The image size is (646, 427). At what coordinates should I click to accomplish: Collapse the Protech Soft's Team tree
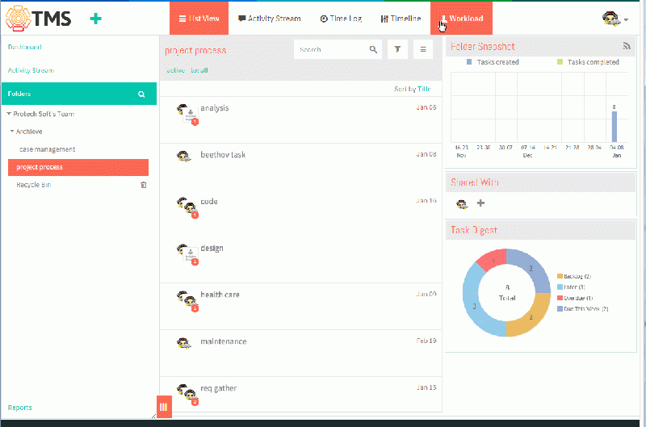pos(9,114)
